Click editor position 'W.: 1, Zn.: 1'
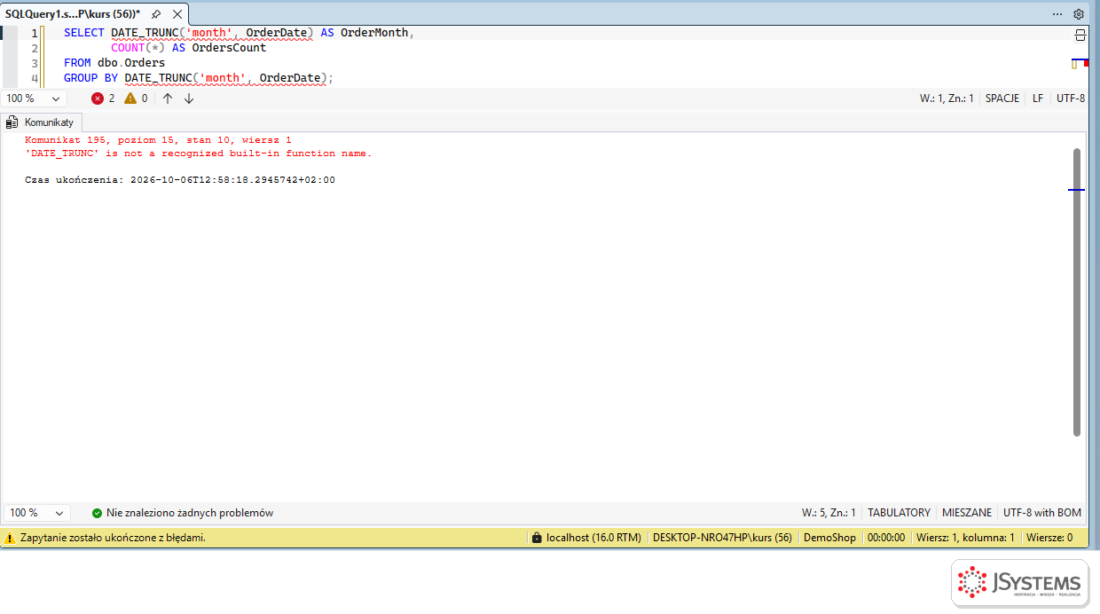 [x=947, y=98]
